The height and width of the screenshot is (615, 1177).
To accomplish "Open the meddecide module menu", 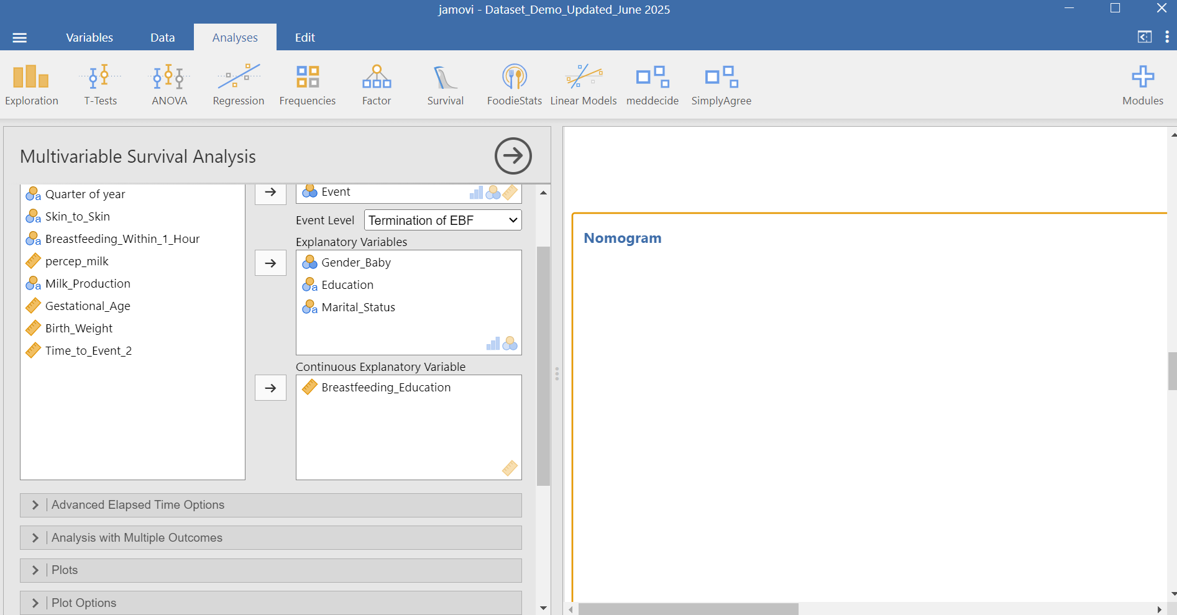I will click(653, 85).
